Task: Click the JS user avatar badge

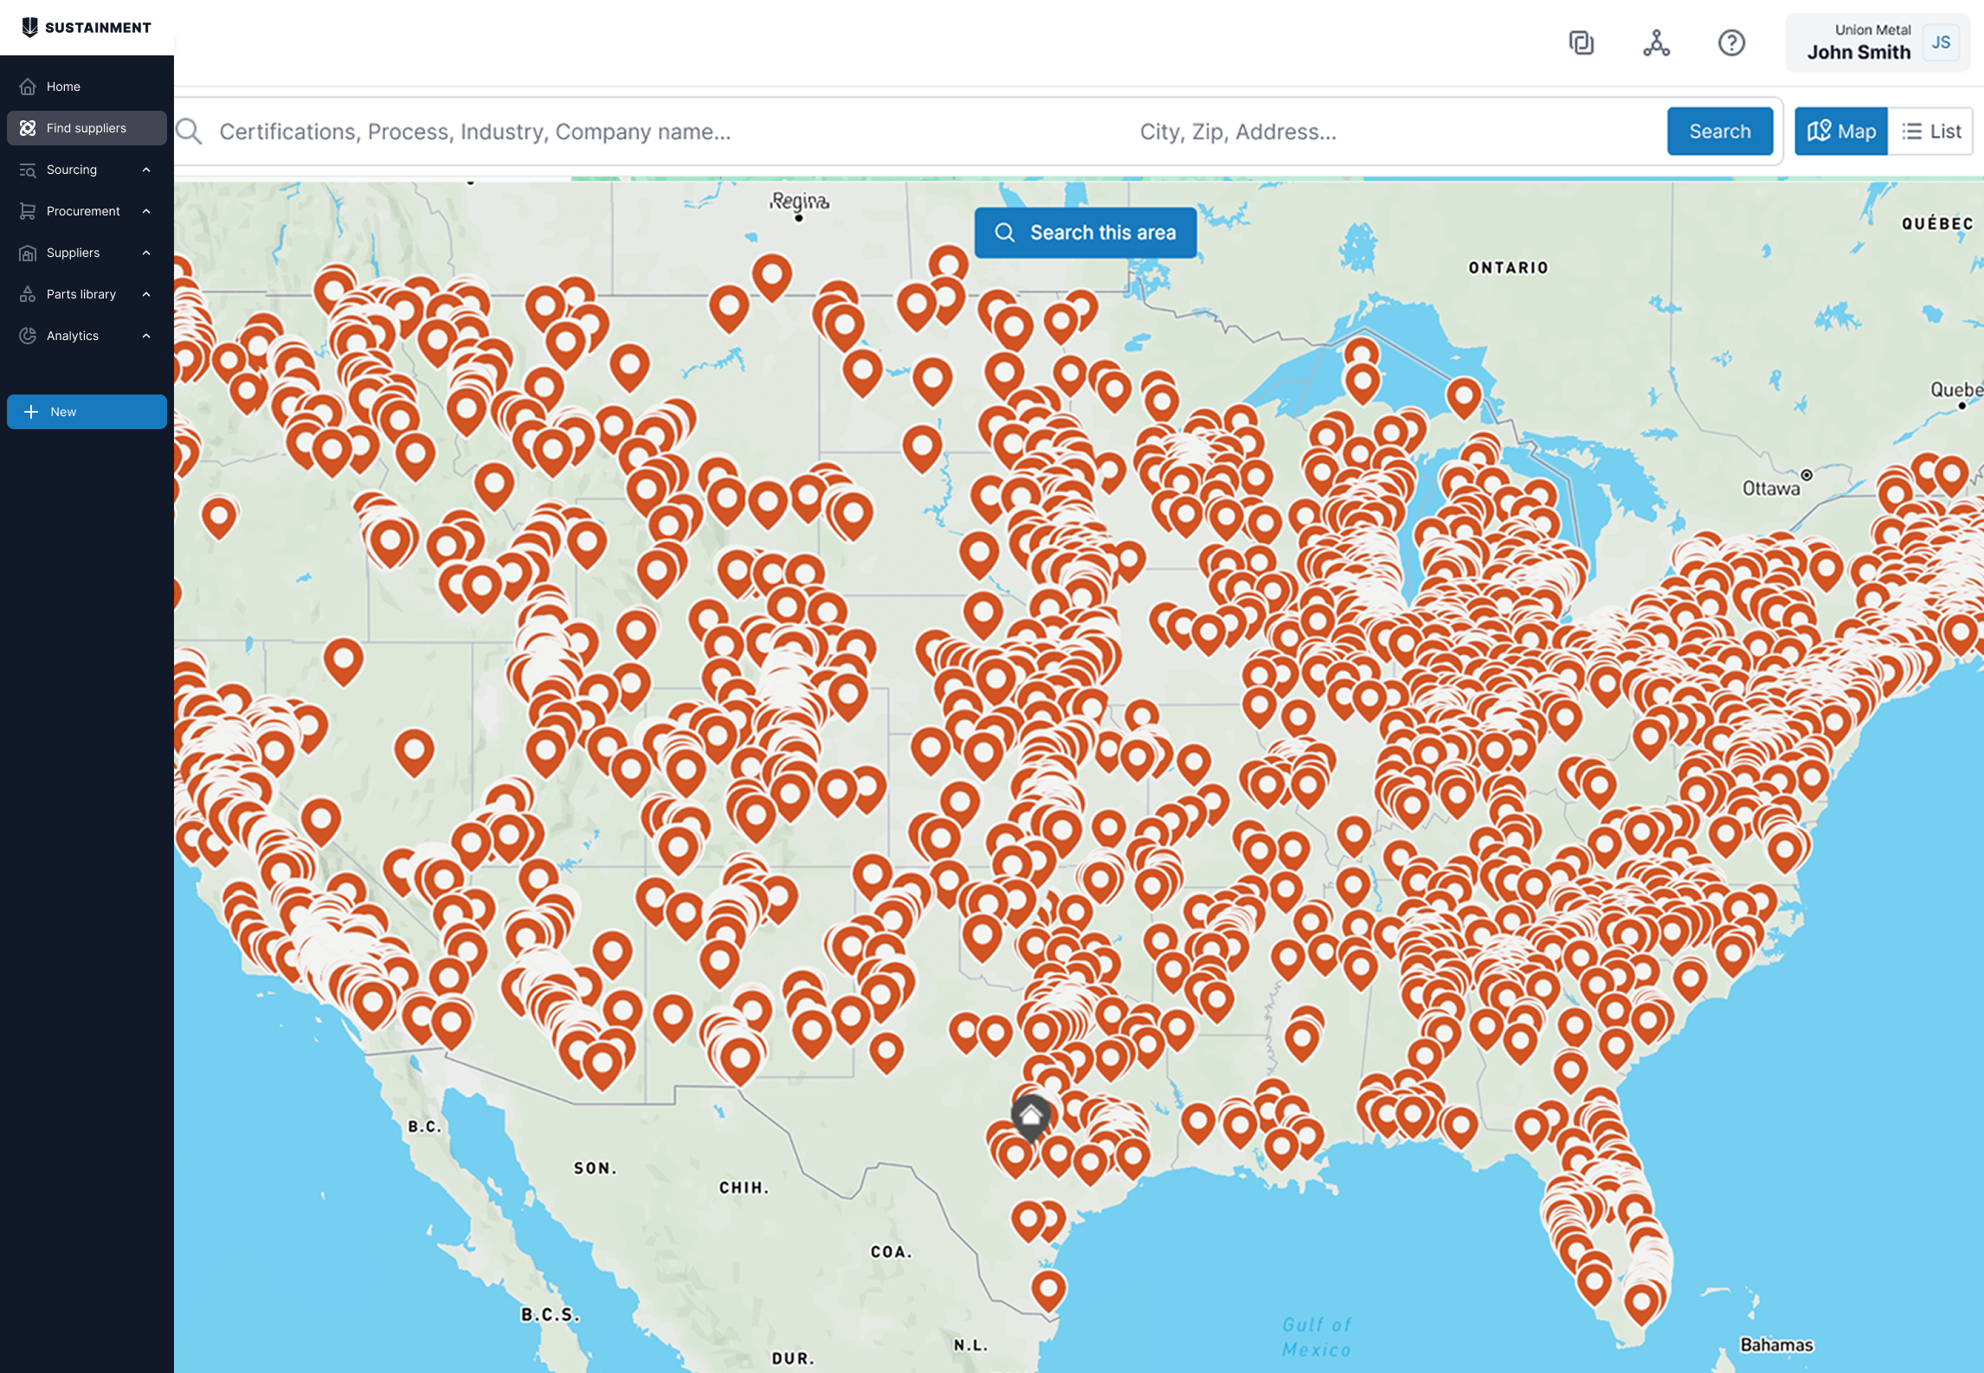Action: 1940,42
